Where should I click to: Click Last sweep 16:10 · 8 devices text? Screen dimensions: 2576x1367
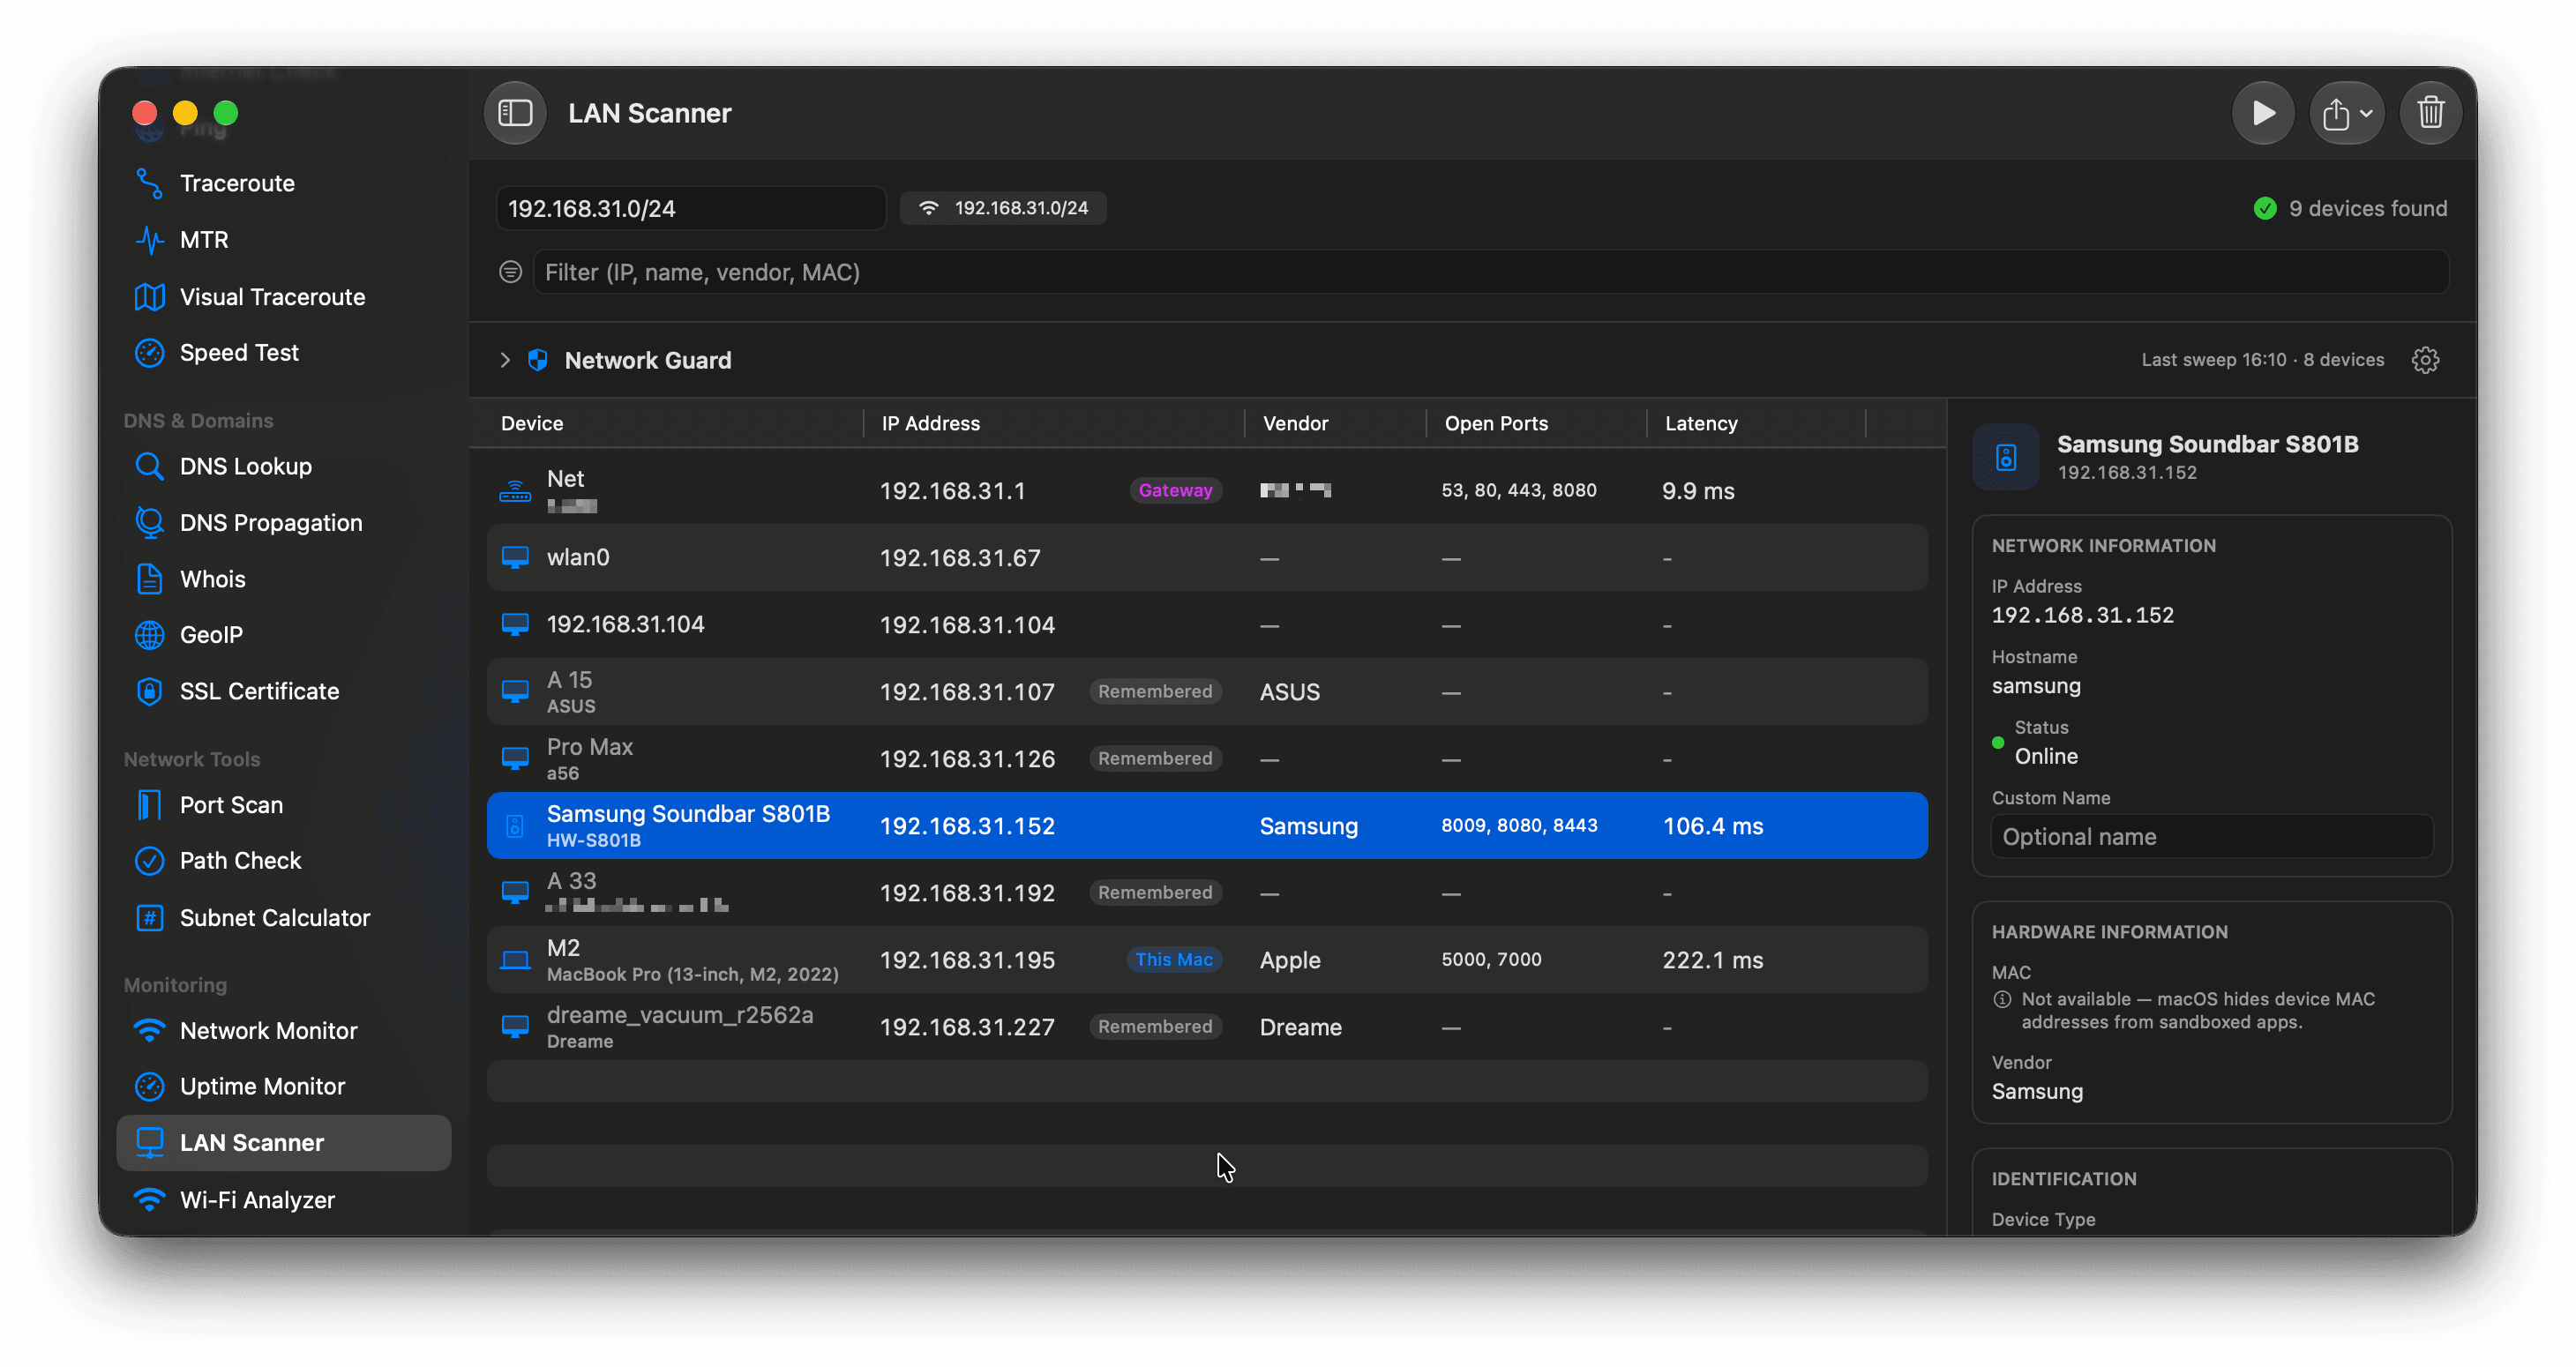click(x=2262, y=360)
